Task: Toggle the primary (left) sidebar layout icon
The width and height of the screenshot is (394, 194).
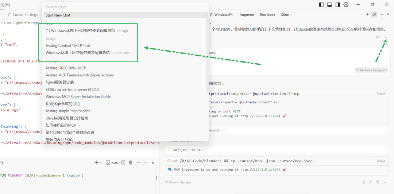Action: [x=321, y=4]
